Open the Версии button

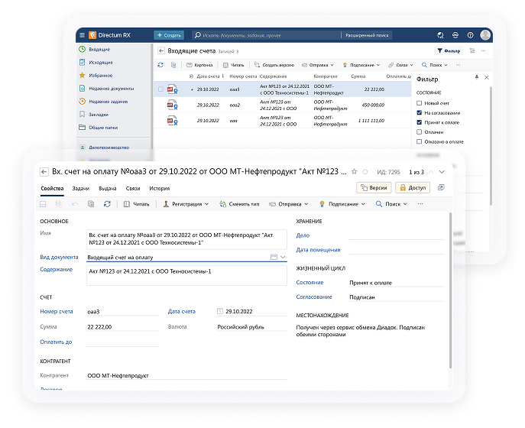point(374,188)
